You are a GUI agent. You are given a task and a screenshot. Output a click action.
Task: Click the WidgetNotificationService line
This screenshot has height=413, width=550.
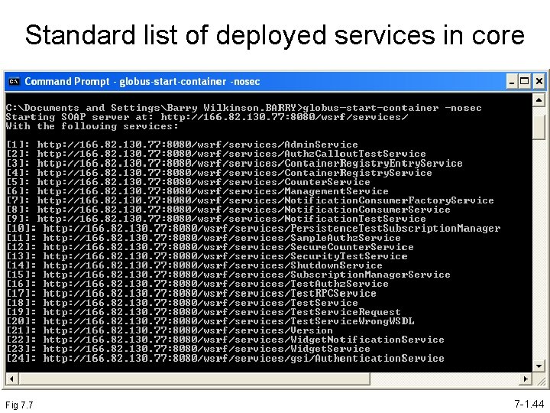tap(225, 340)
